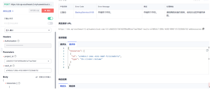Collapse the advanced settings expander

[x=8, y=11]
